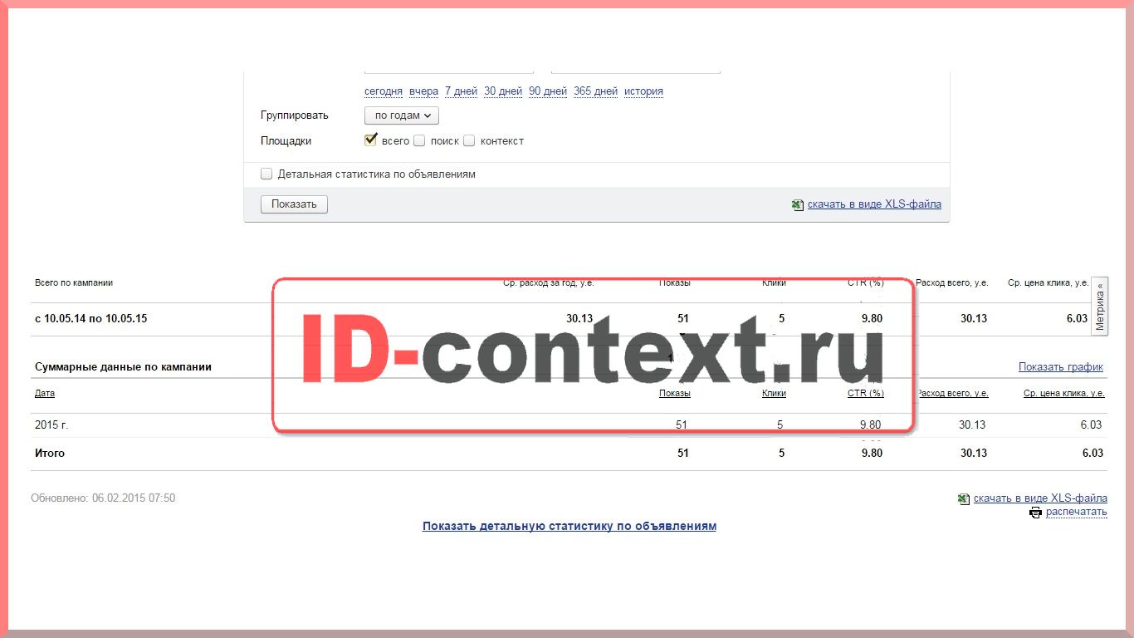Click the Суммарные данные по кампании heading
Screen dimensions: 1134x638
pyautogui.click(x=123, y=367)
